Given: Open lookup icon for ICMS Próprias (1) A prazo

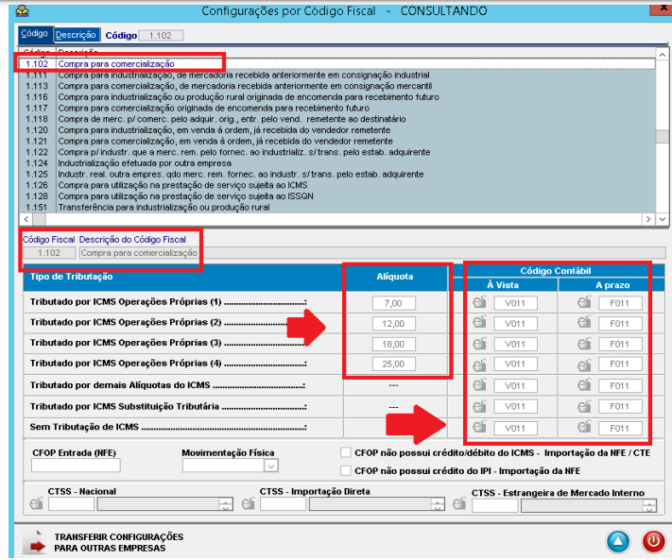Looking at the screenshot, I should (x=584, y=302).
